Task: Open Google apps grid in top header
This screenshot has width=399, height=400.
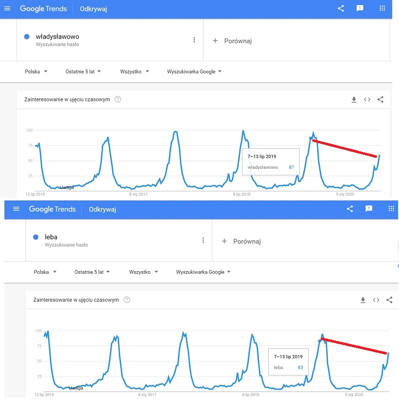Action: tap(382, 8)
